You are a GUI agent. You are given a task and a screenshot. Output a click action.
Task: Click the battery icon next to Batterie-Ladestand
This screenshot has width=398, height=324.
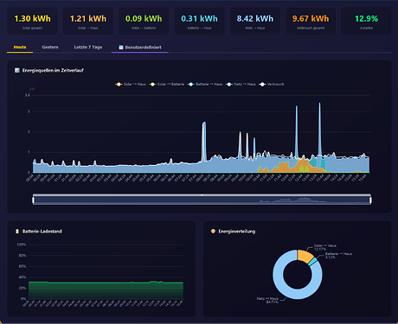click(17, 232)
